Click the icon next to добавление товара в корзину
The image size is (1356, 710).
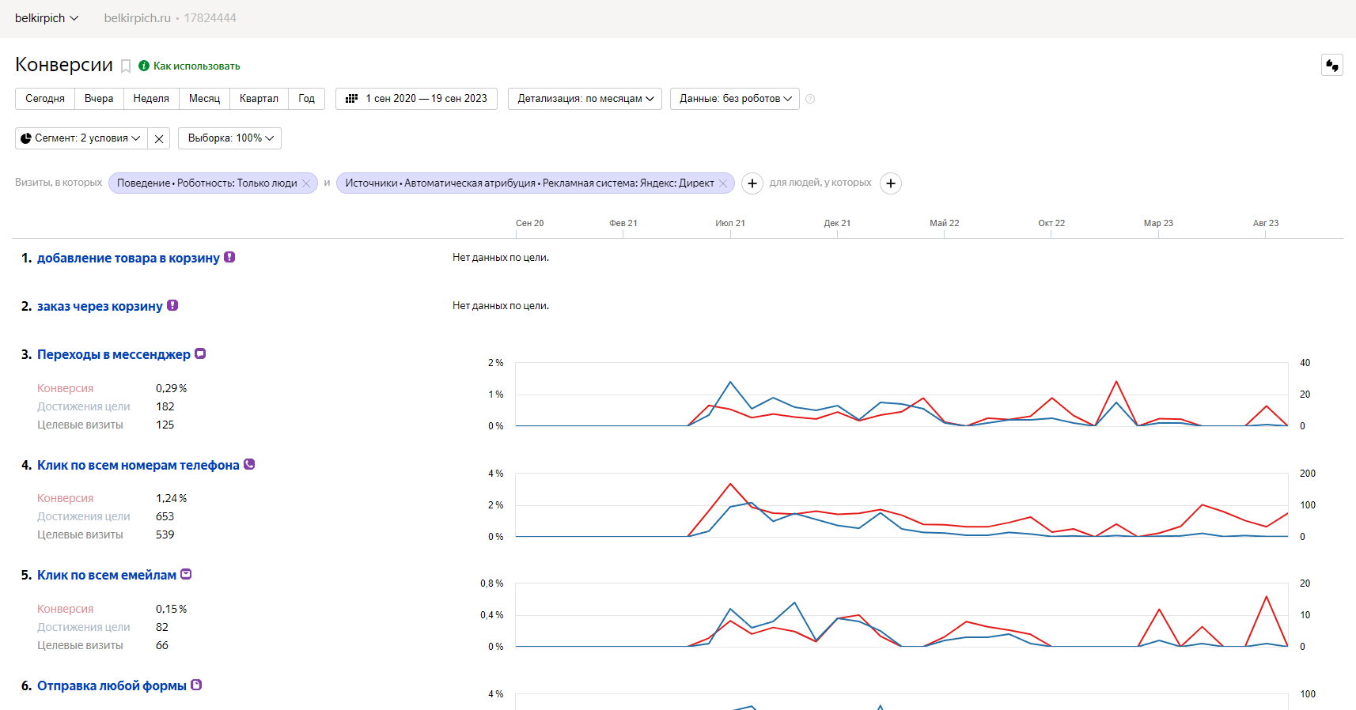[229, 257]
